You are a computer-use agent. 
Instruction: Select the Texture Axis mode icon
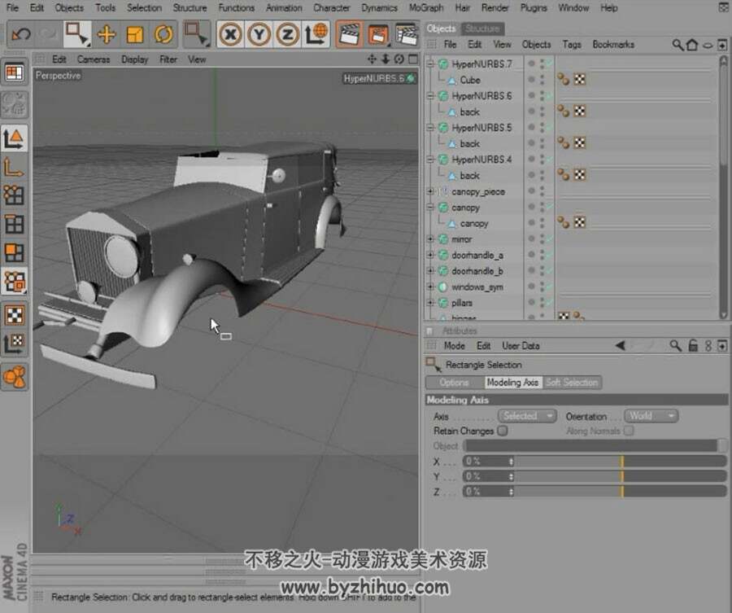[x=15, y=344]
